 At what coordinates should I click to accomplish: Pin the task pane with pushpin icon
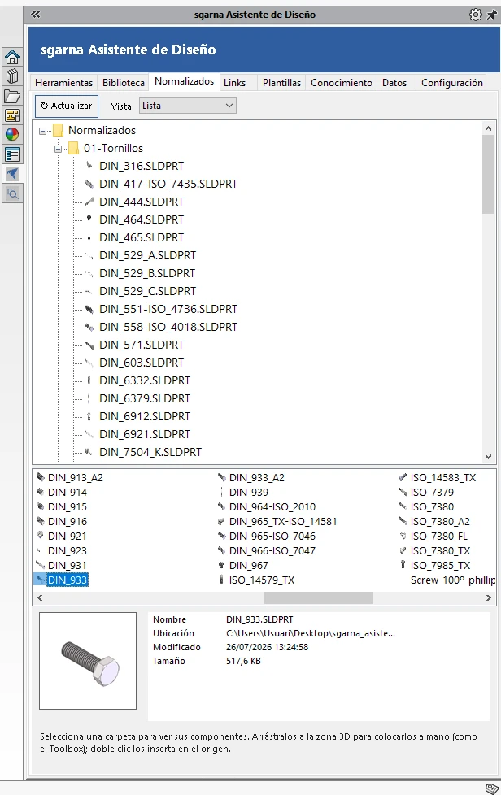point(491,15)
